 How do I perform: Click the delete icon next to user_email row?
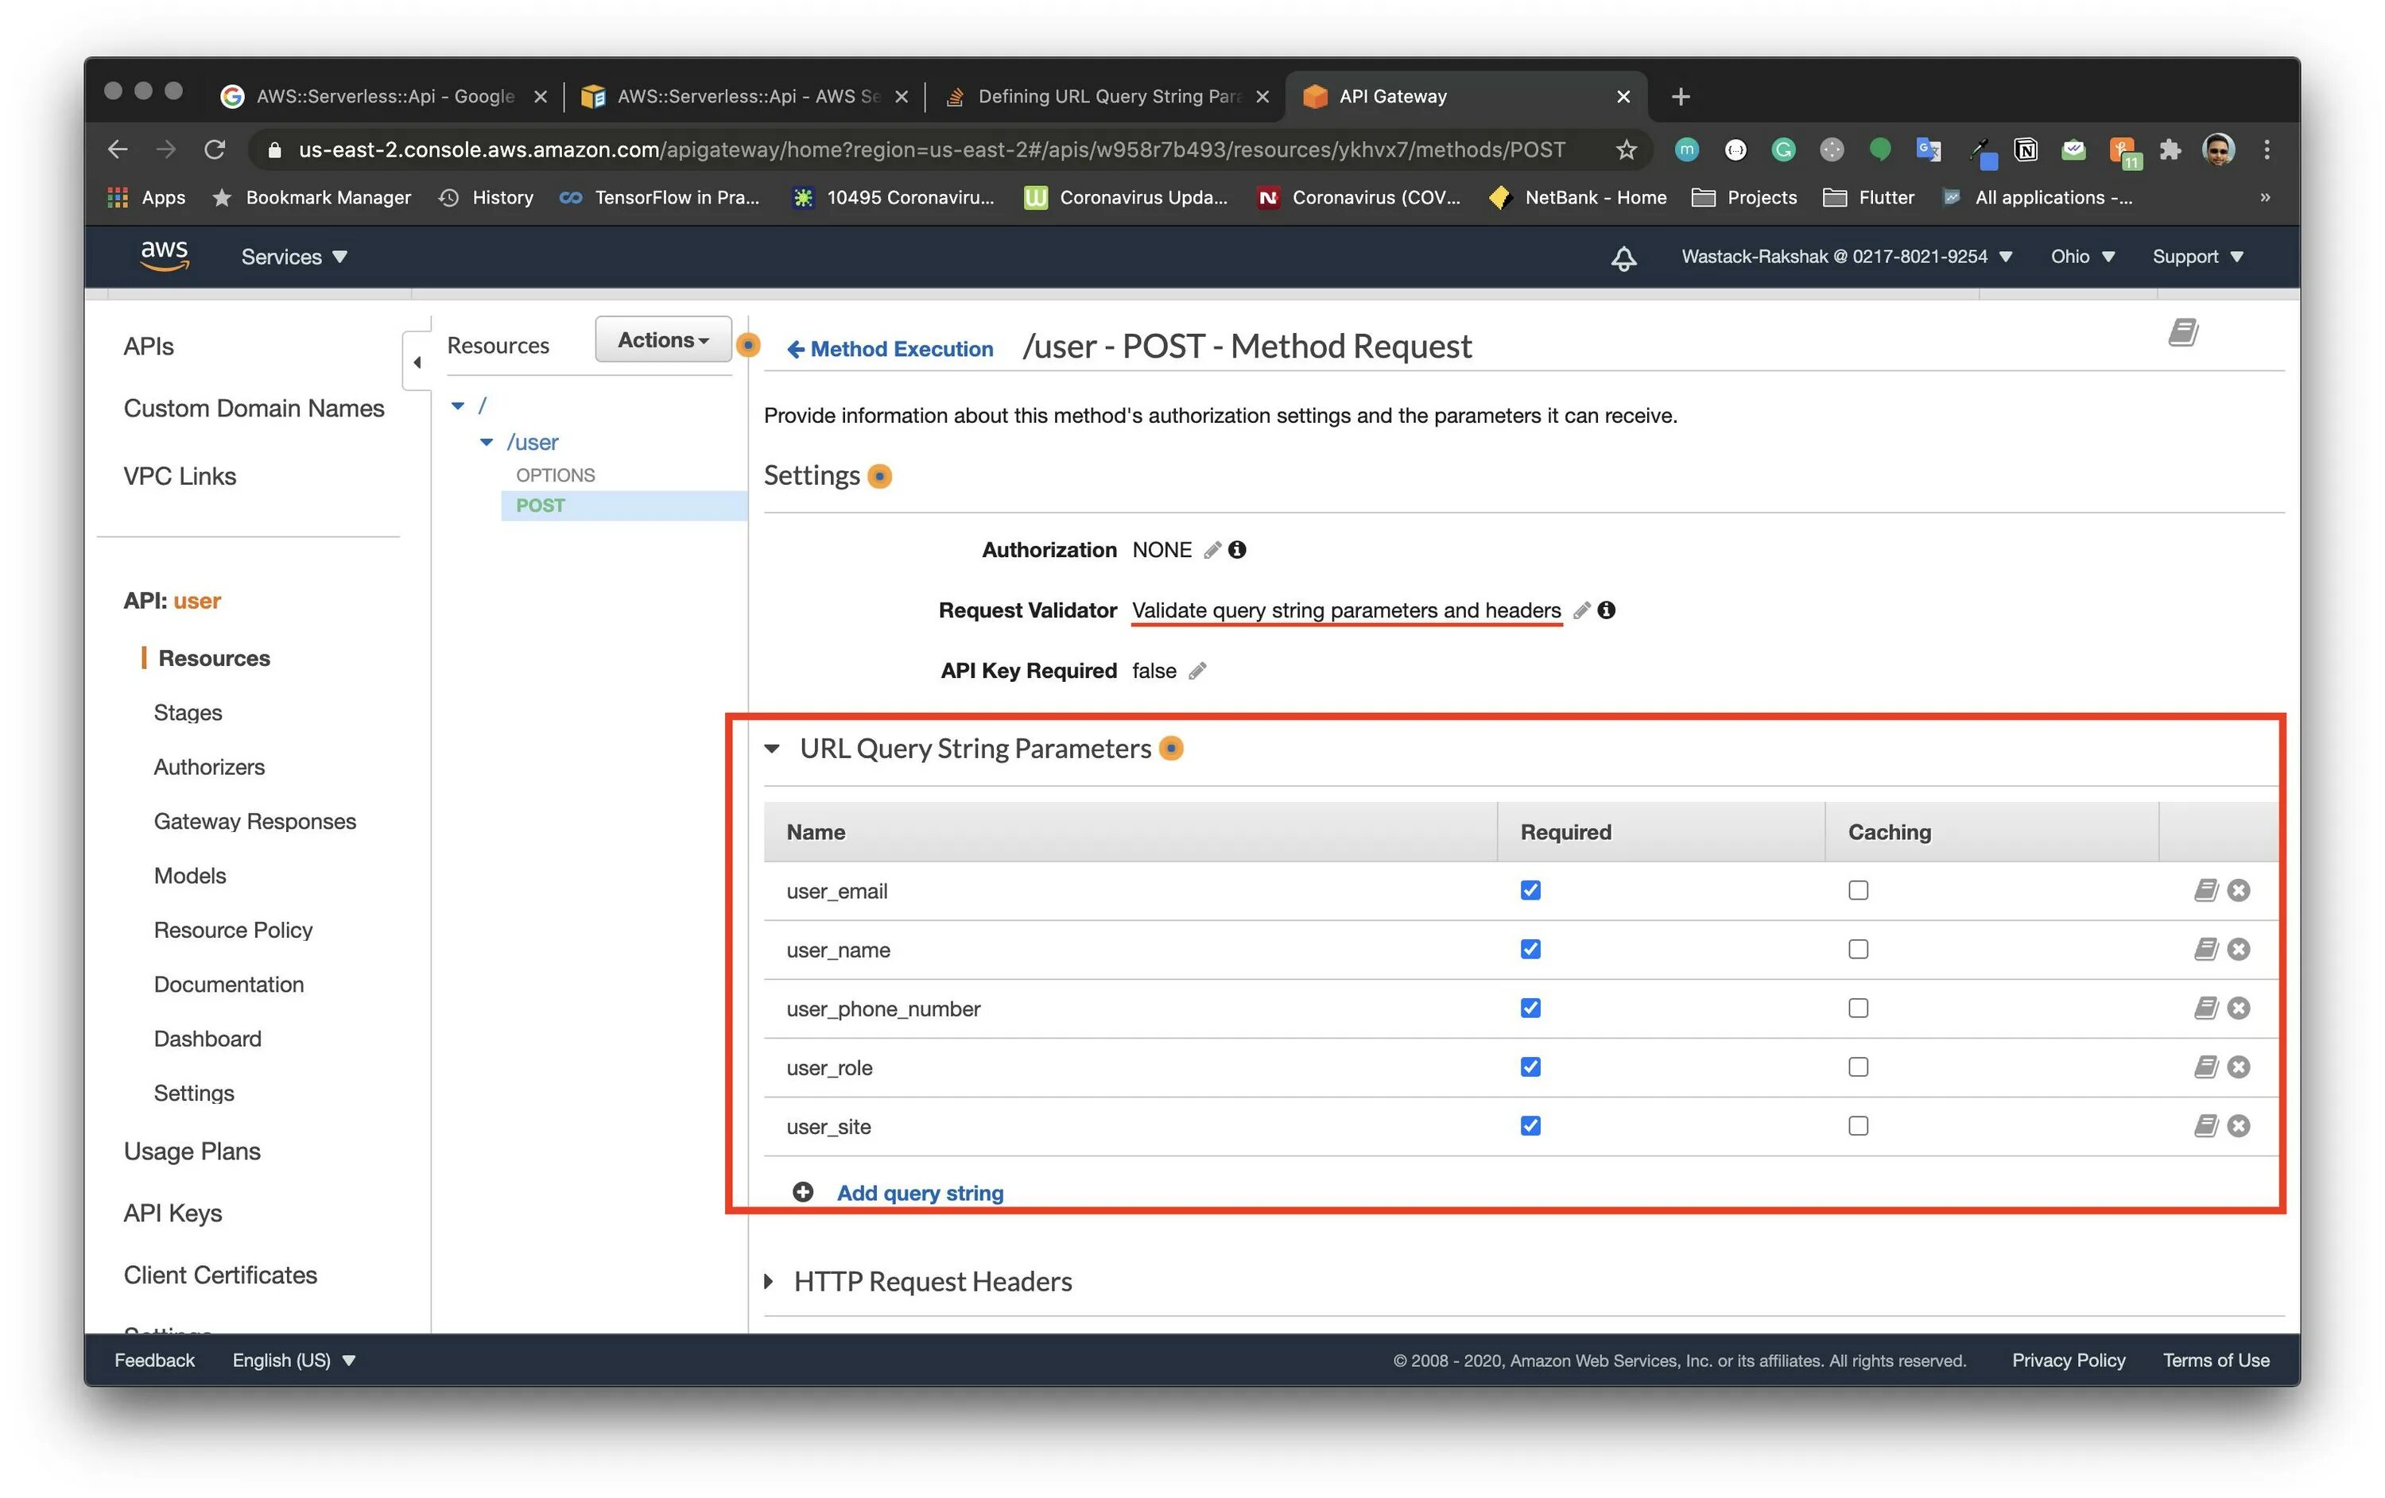coord(2238,888)
